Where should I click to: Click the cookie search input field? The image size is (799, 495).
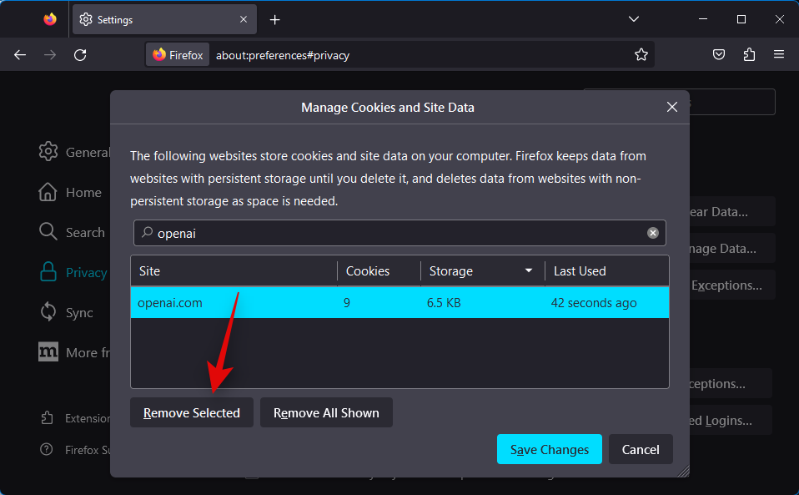click(x=392, y=234)
